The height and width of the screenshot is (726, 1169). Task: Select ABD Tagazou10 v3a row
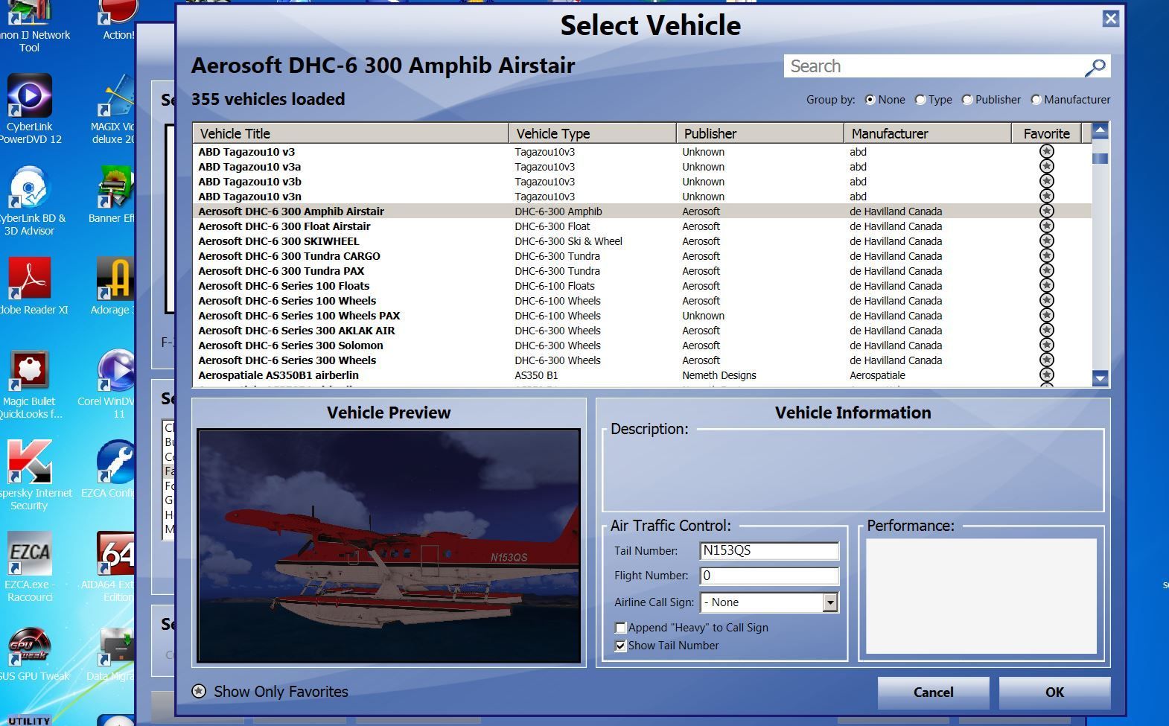click(x=642, y=166)
